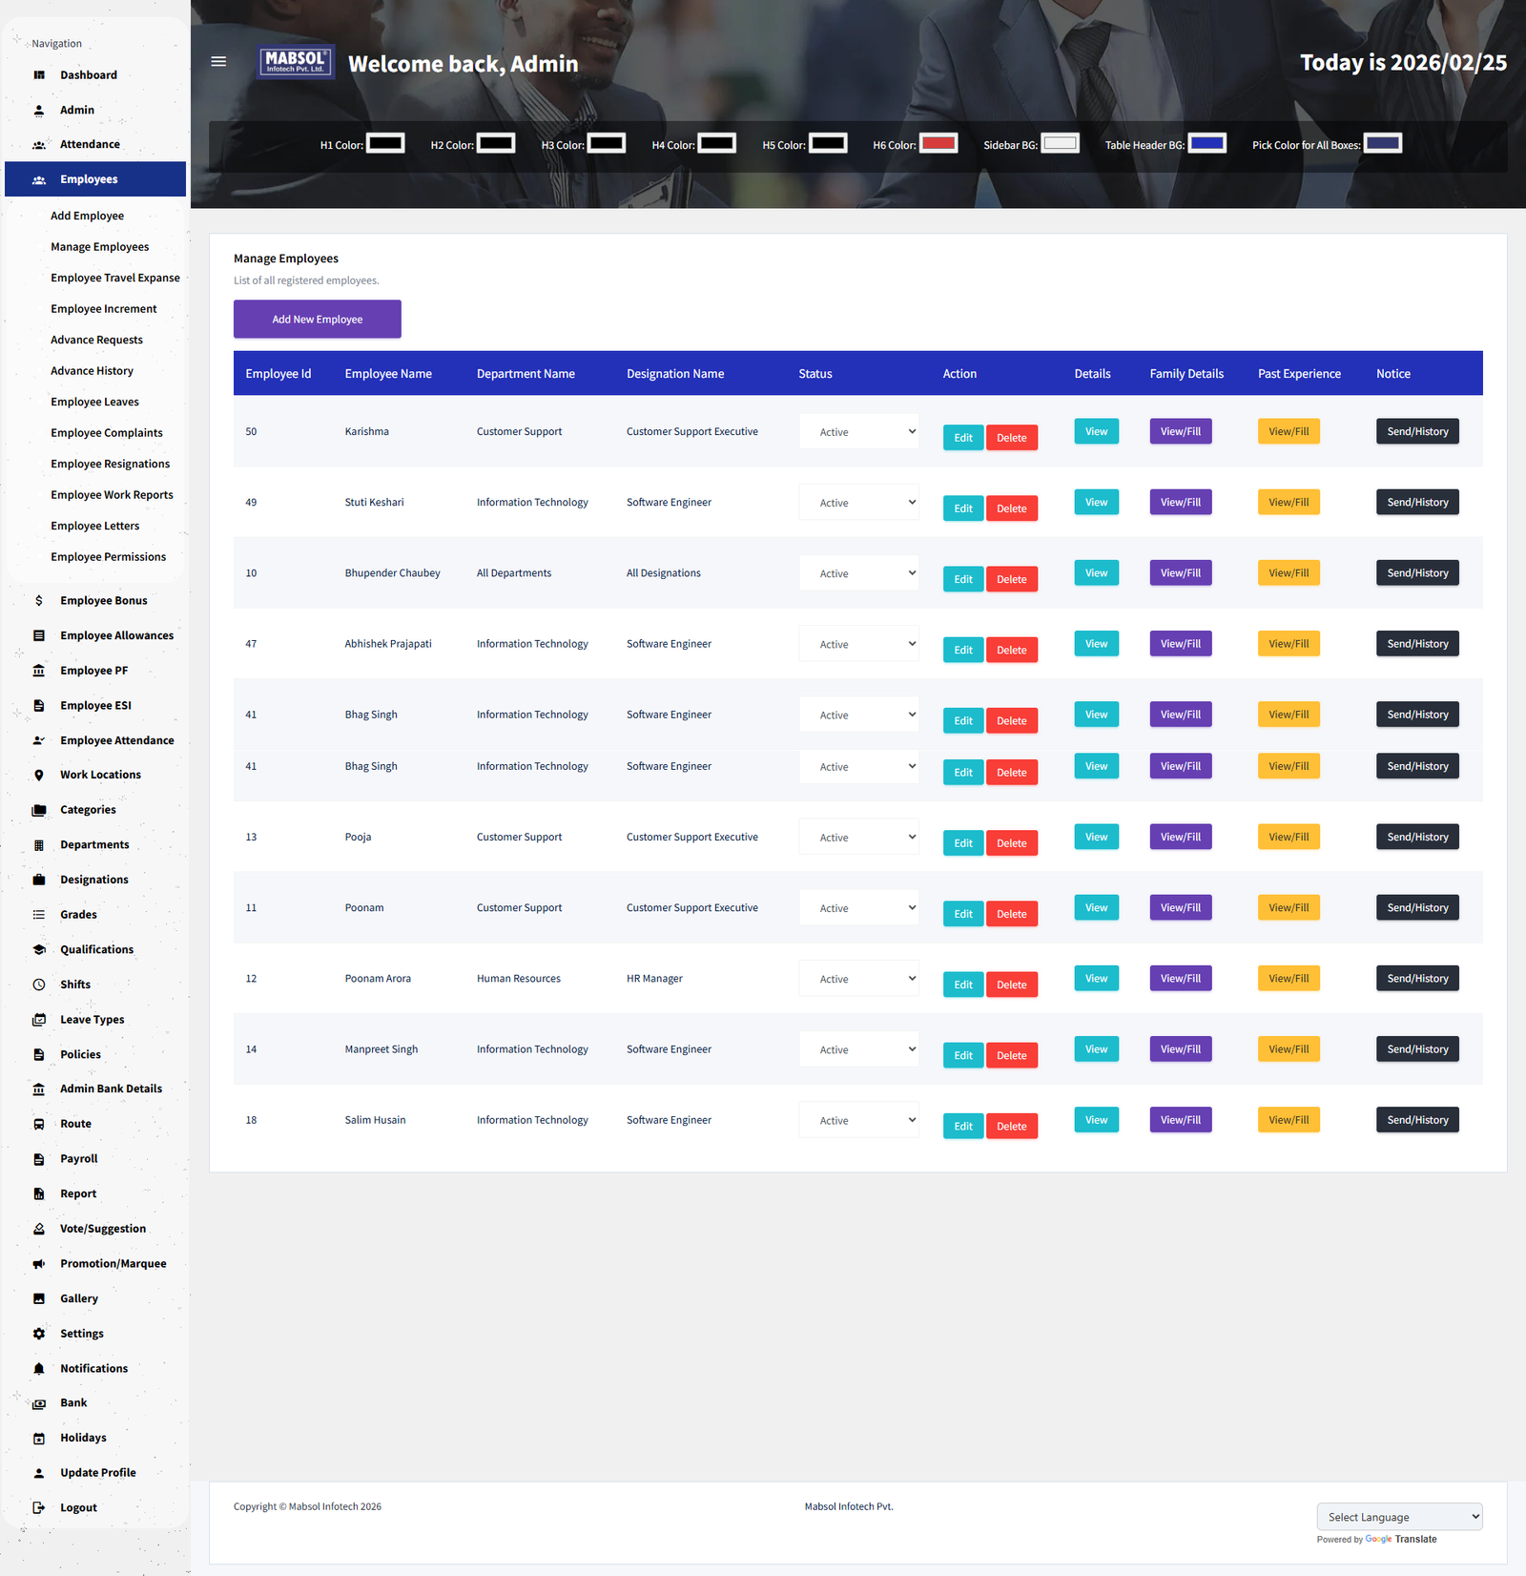Screen dimensions: 1526x1576
Task: Select Employee Increment in sidebar
Action: (x=103, y=309)
